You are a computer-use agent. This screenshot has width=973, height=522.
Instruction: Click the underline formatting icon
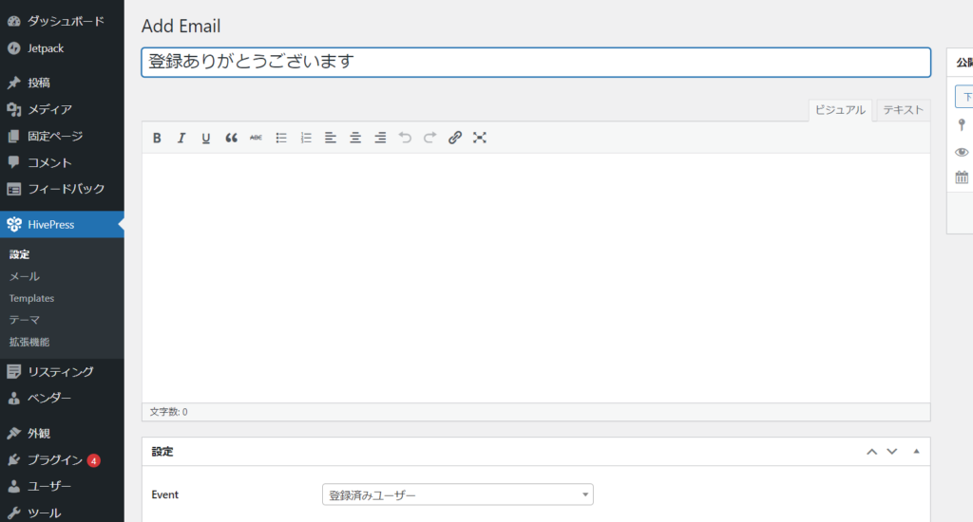pos(206,138)
